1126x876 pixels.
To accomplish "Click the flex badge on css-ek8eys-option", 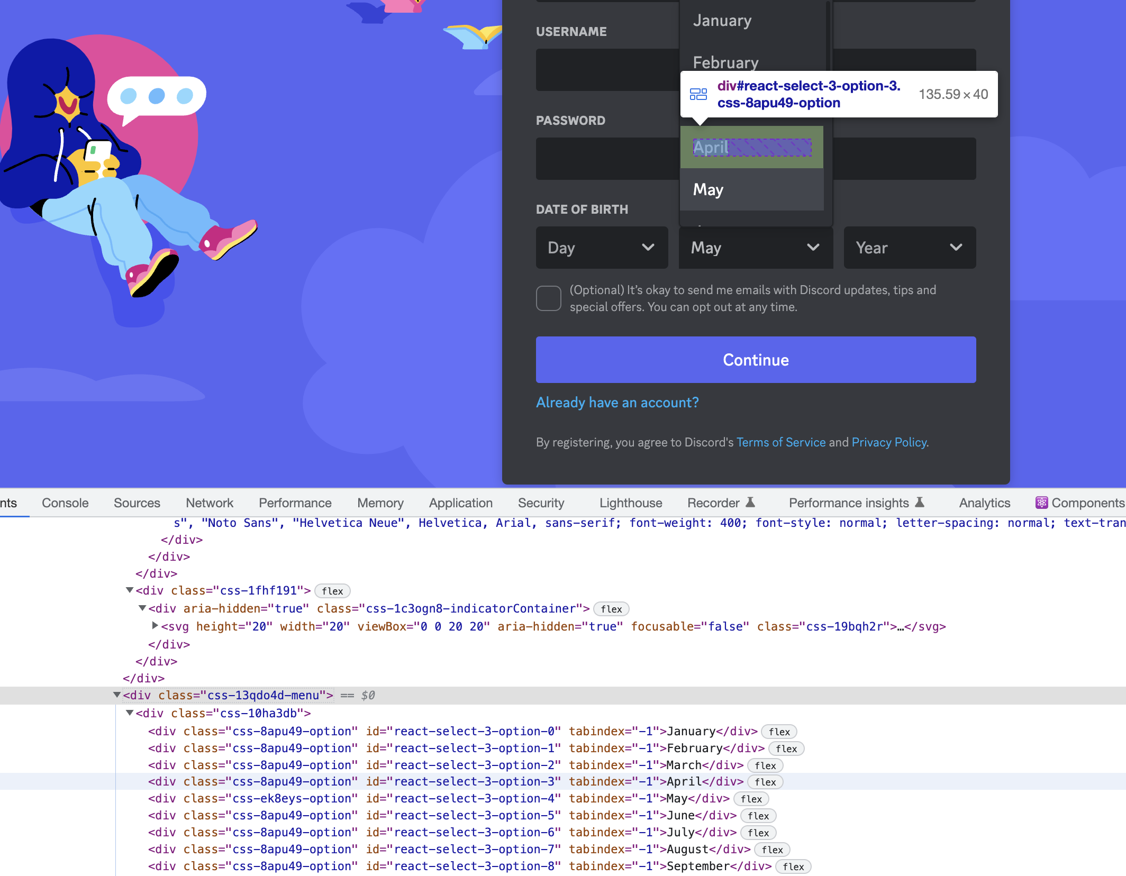I will pyautogui.click(x=753, y=798).
